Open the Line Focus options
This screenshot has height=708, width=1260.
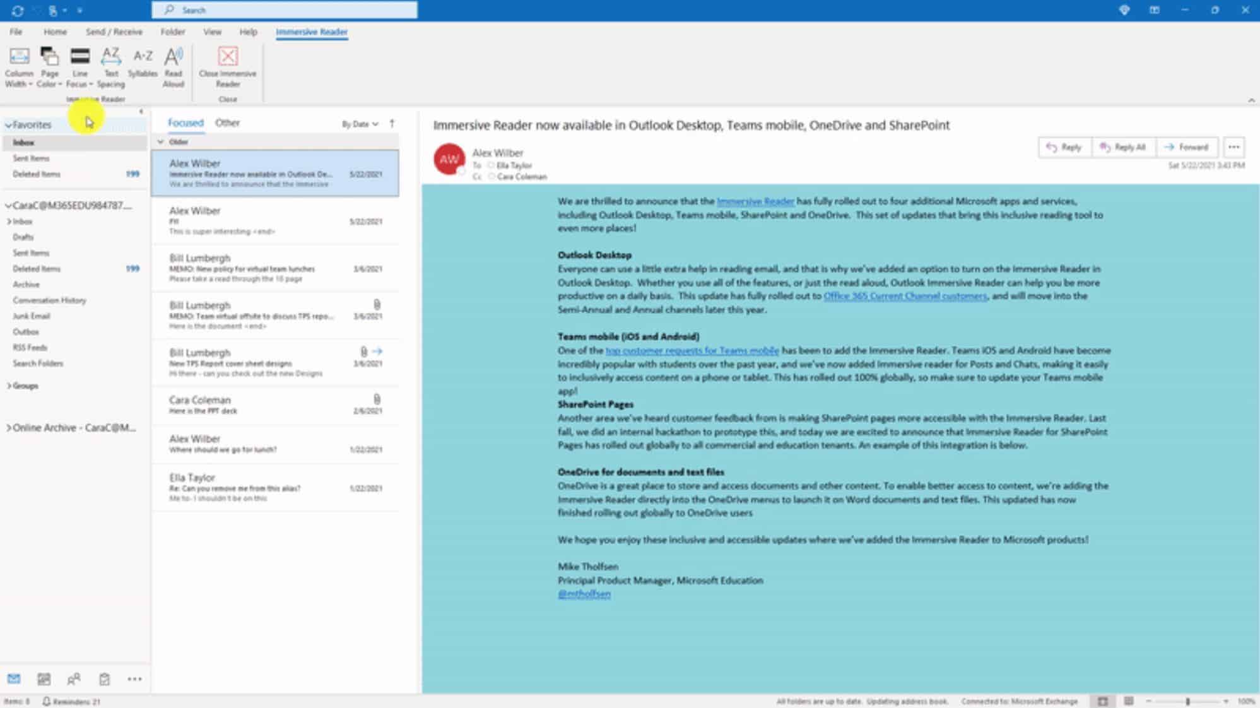79,68
